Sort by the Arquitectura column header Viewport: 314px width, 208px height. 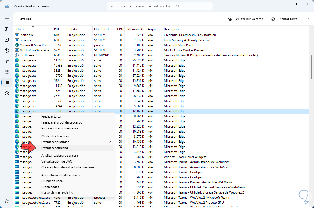click(154, 29)
